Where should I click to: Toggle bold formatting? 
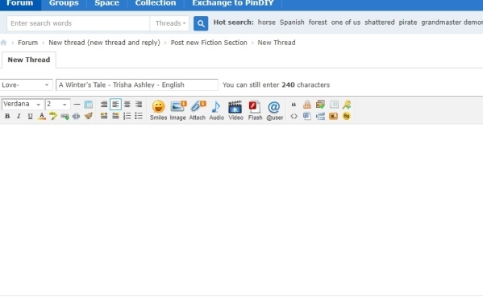pyautogui.click(x=7, y=116)
